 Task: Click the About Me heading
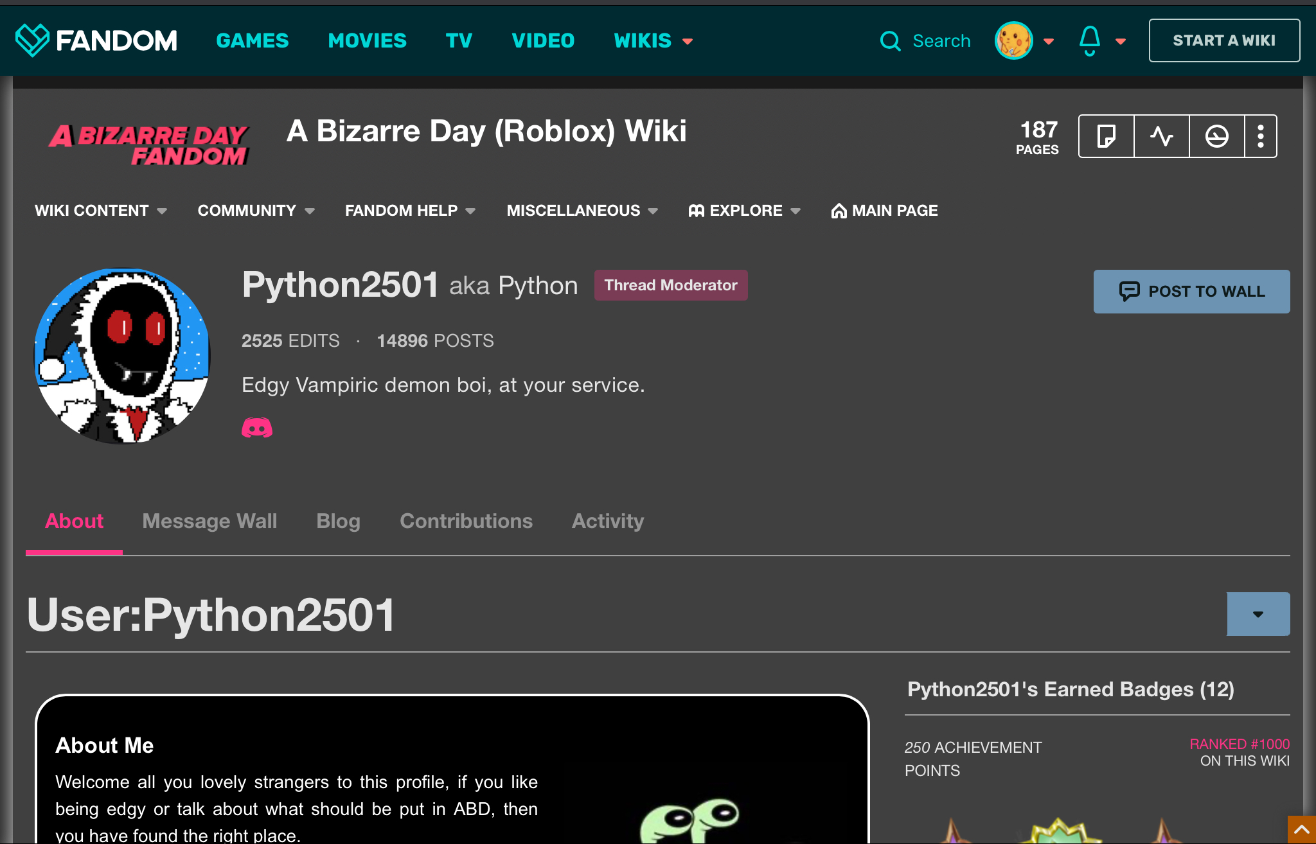(x=105, y=745)
